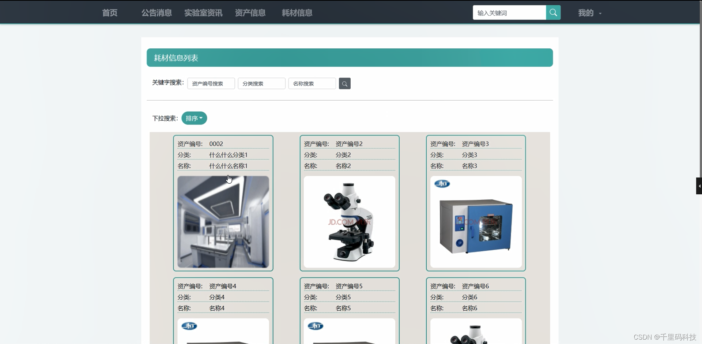The image size is (702, 344).
Task: Click the 分类搜索 input box
Action: (261, 83)
